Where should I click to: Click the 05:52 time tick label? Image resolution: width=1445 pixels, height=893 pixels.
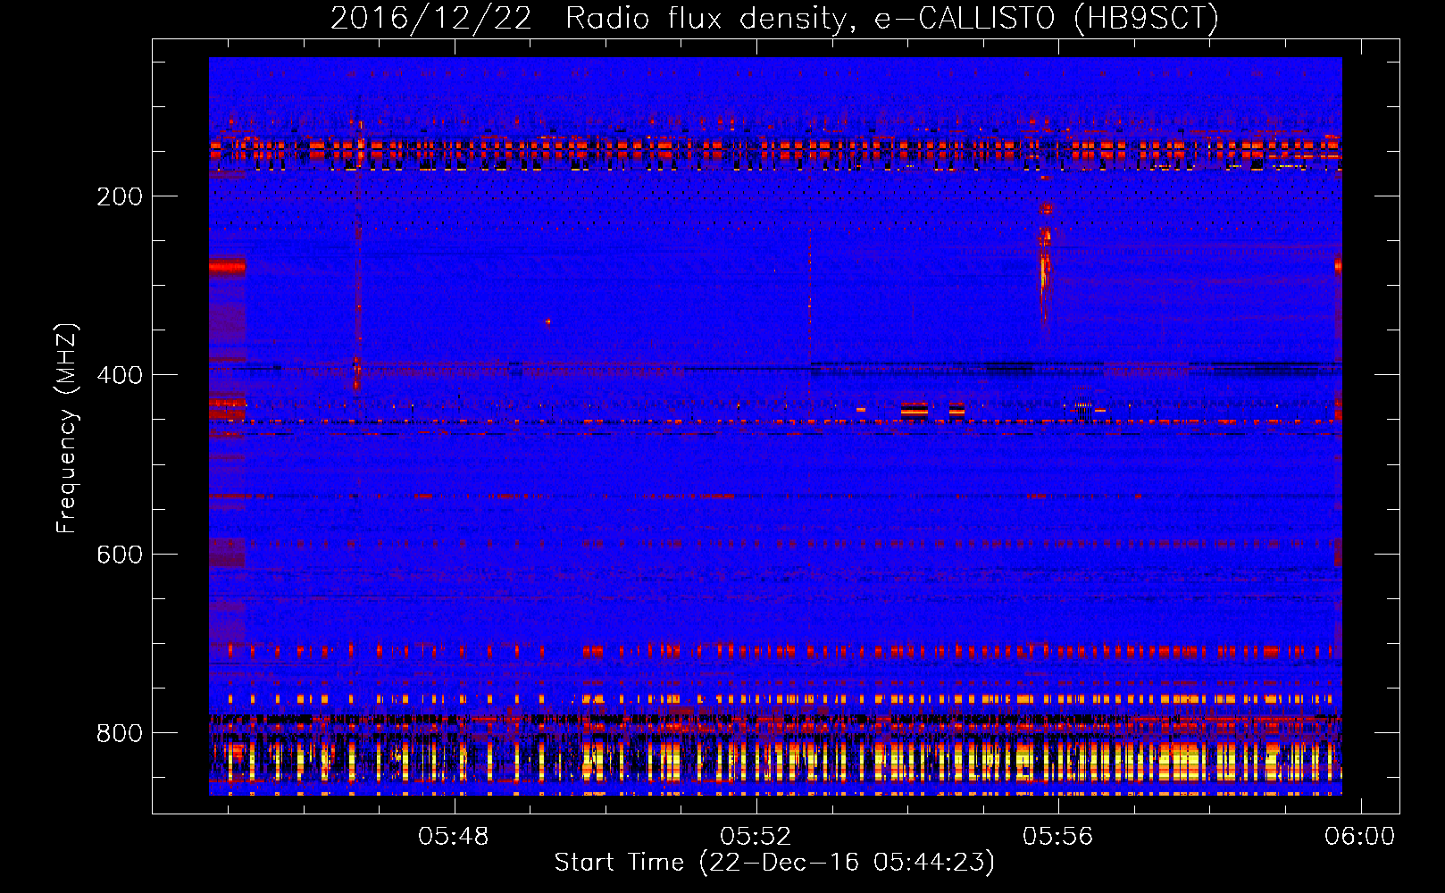pos(756,836)
